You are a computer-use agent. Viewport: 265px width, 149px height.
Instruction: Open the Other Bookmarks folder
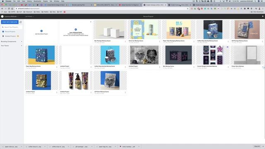[x=257, y=12]
